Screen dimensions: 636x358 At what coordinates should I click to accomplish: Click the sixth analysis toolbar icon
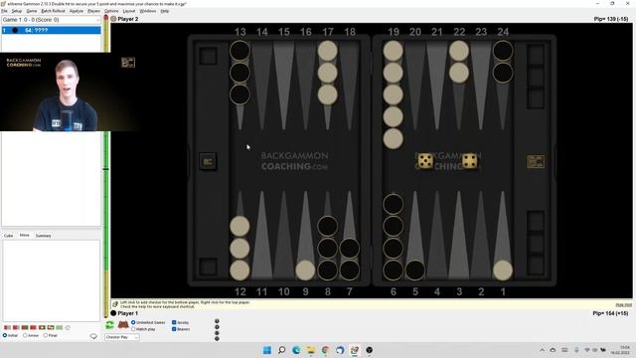click(51, 327)
